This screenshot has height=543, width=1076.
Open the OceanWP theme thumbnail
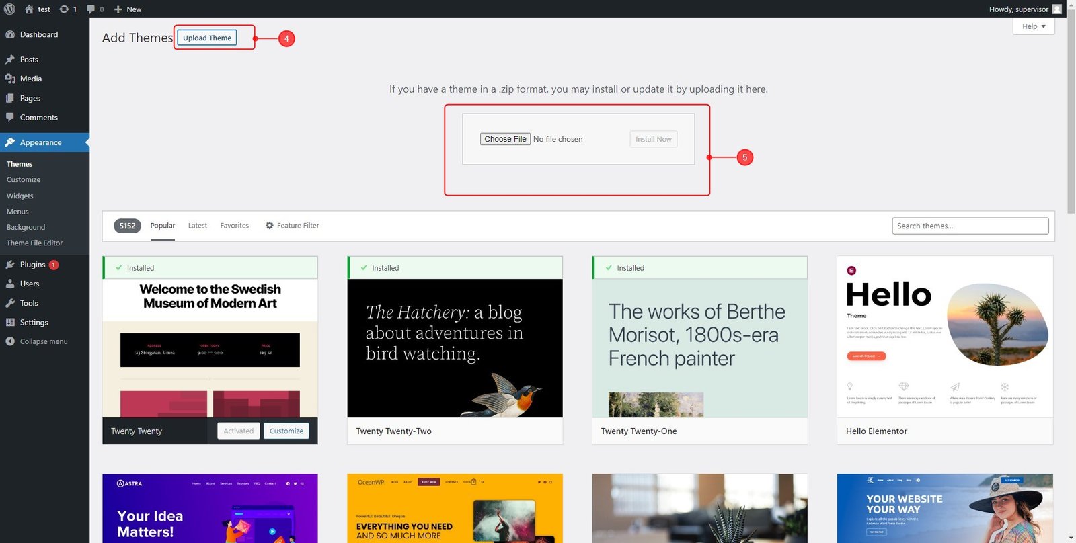(x=455, y=508)
